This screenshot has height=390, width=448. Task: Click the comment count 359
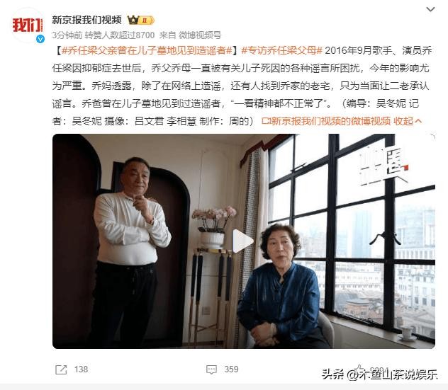pyautogui.click(x=231, y=369)
